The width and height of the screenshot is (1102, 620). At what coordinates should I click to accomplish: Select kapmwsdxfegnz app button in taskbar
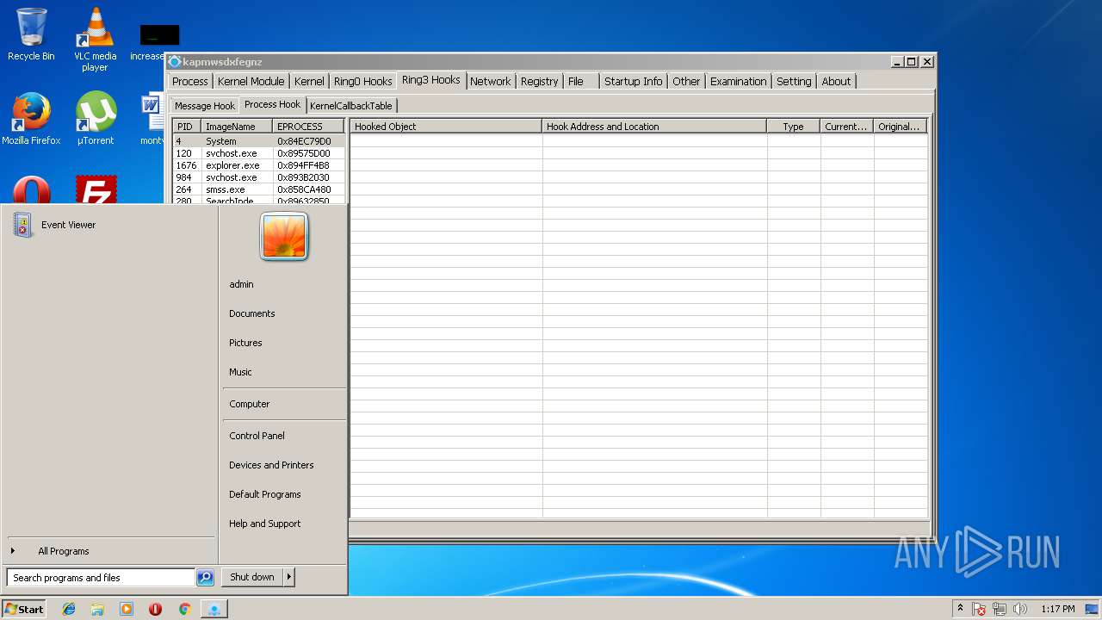(x=214, y=609)
